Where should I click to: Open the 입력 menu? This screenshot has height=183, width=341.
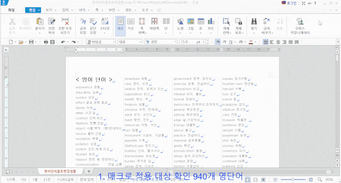click(65, 10)
